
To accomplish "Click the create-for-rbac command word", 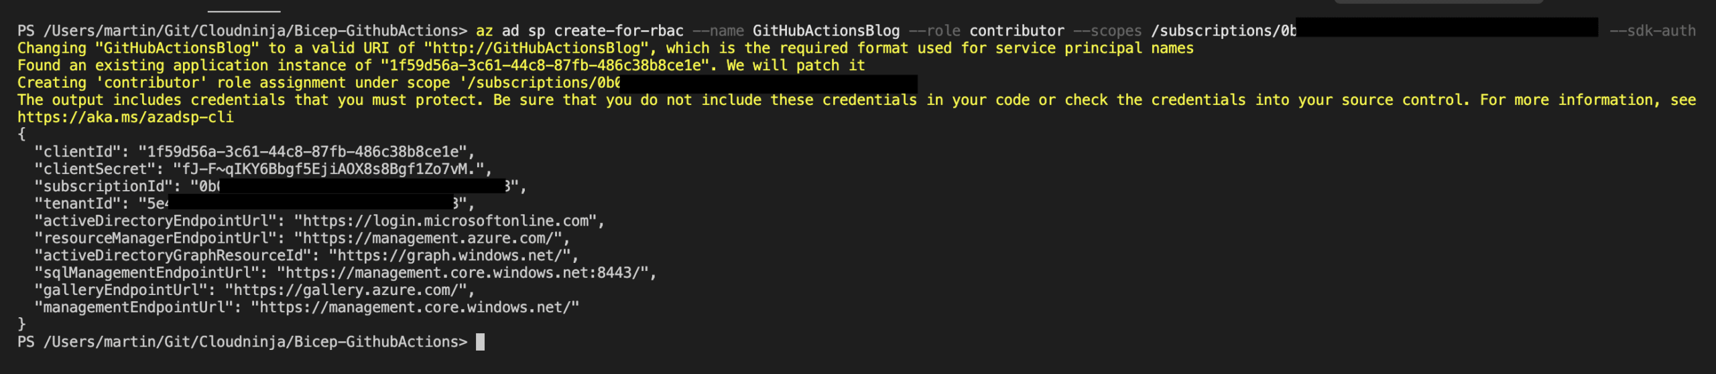I will click(x=618, y=31).
